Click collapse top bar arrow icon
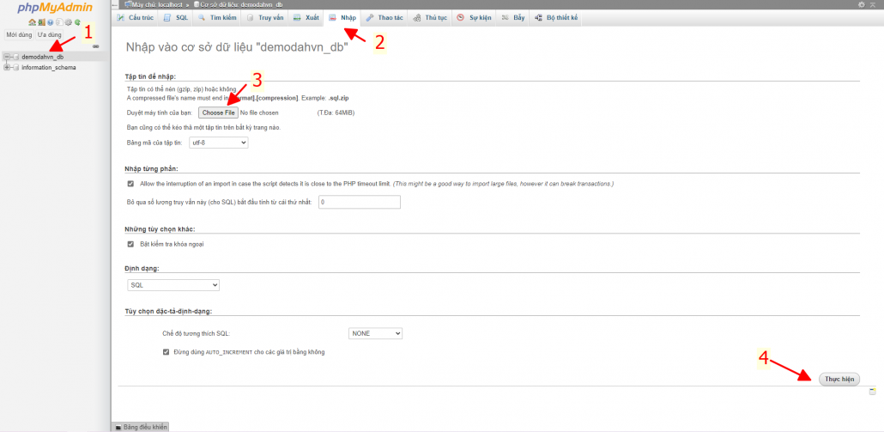The width and height of the screenshot is (884, 432). point(872,4)
